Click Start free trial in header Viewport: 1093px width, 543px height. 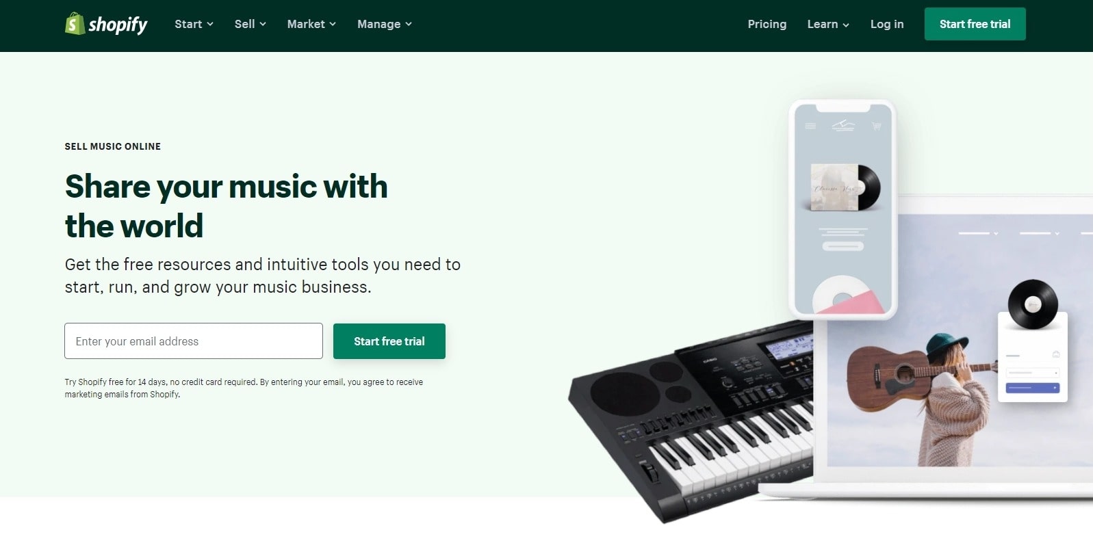(x=975, y=24)
